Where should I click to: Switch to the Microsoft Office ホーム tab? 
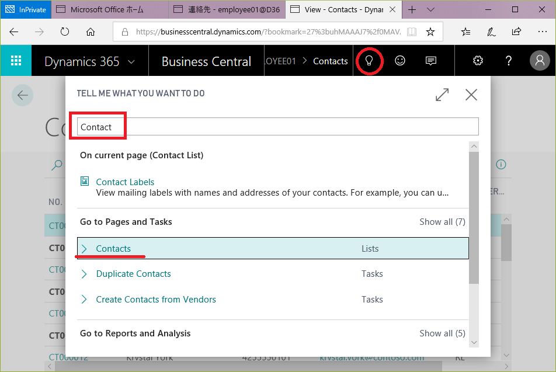pos(110,9)
